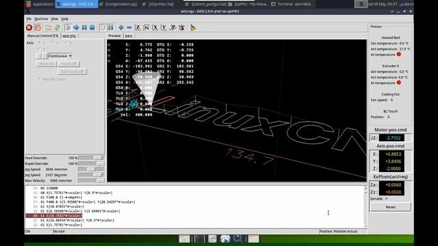The height and width of the screenshot is (246, 438).
Task: Select axis A radio button
Action: tap(40, 49)
